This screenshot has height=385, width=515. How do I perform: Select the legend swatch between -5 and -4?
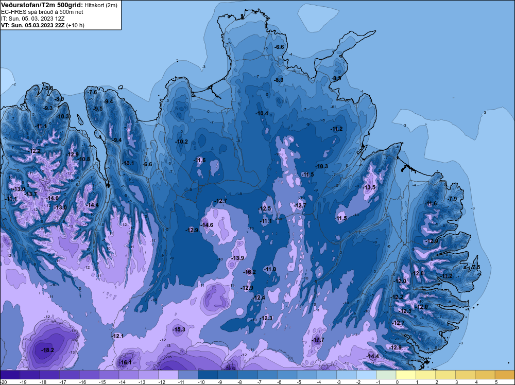pyautogui.click(x=307, y=375)
